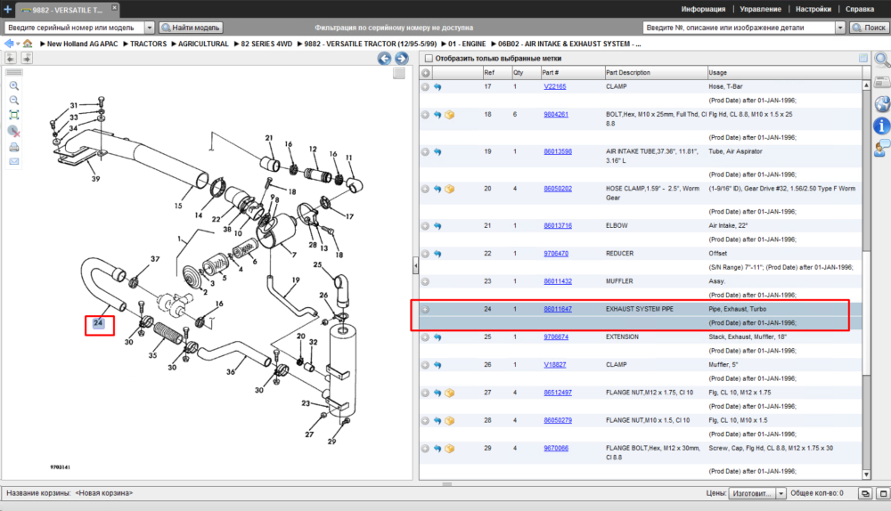This screenshot has width=891, height=511.
Task: Sort by the Part Description column header
Action: pos(656,73)
